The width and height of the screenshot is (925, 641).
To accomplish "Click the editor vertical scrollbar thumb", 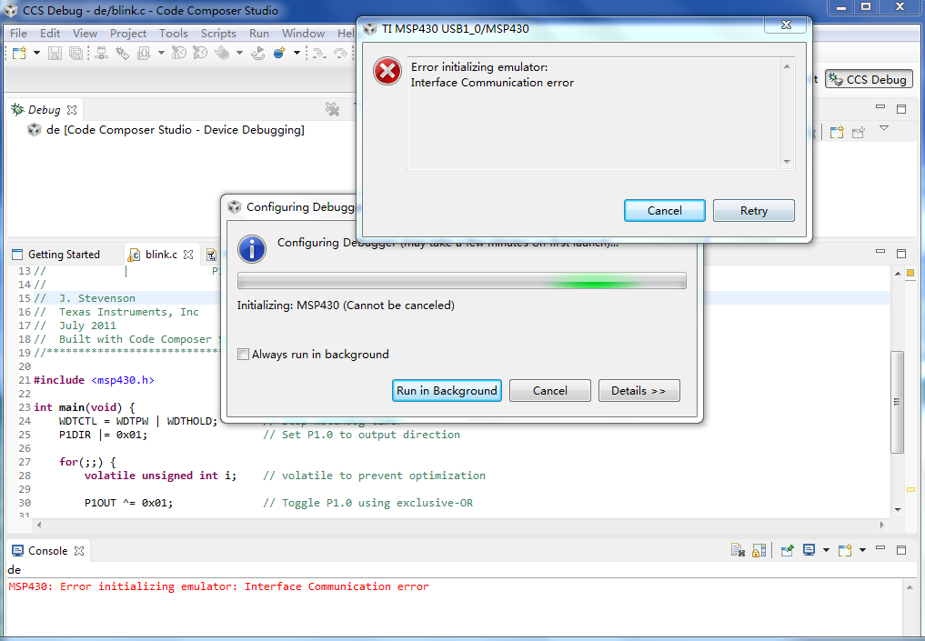I will [x=898, y=402].
